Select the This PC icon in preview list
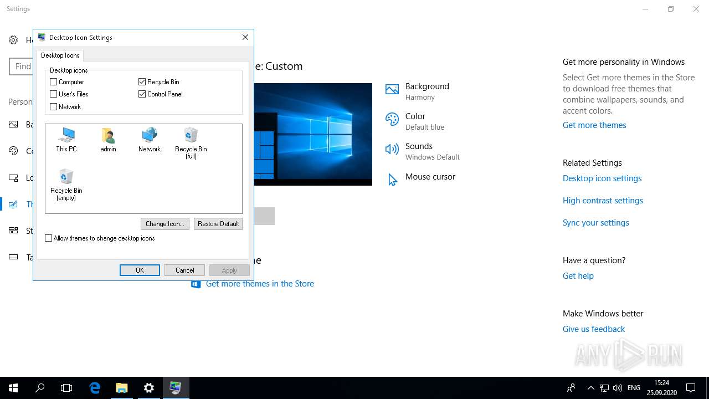The image size is (709, 399). (66, 139)
